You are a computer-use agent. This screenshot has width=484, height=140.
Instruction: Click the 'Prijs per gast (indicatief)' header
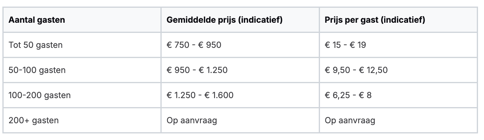tap(375, 20)
